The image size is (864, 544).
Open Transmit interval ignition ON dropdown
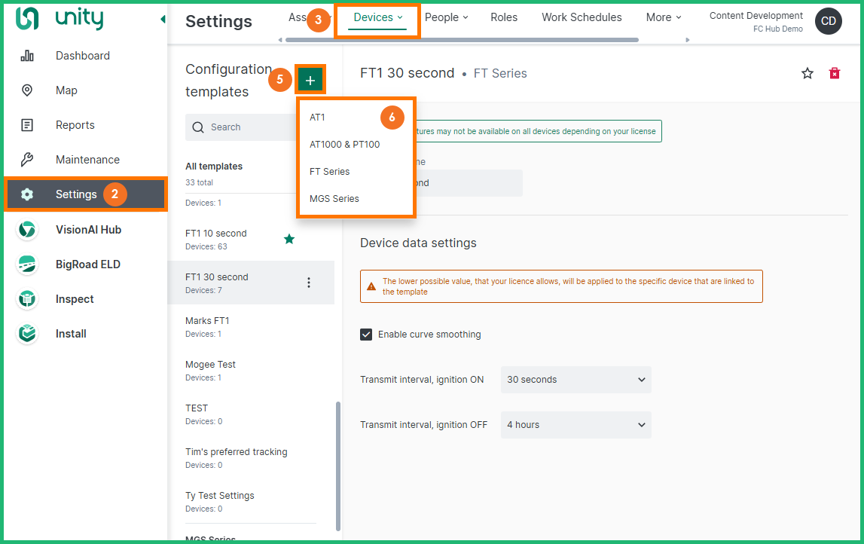click(575, 380)
